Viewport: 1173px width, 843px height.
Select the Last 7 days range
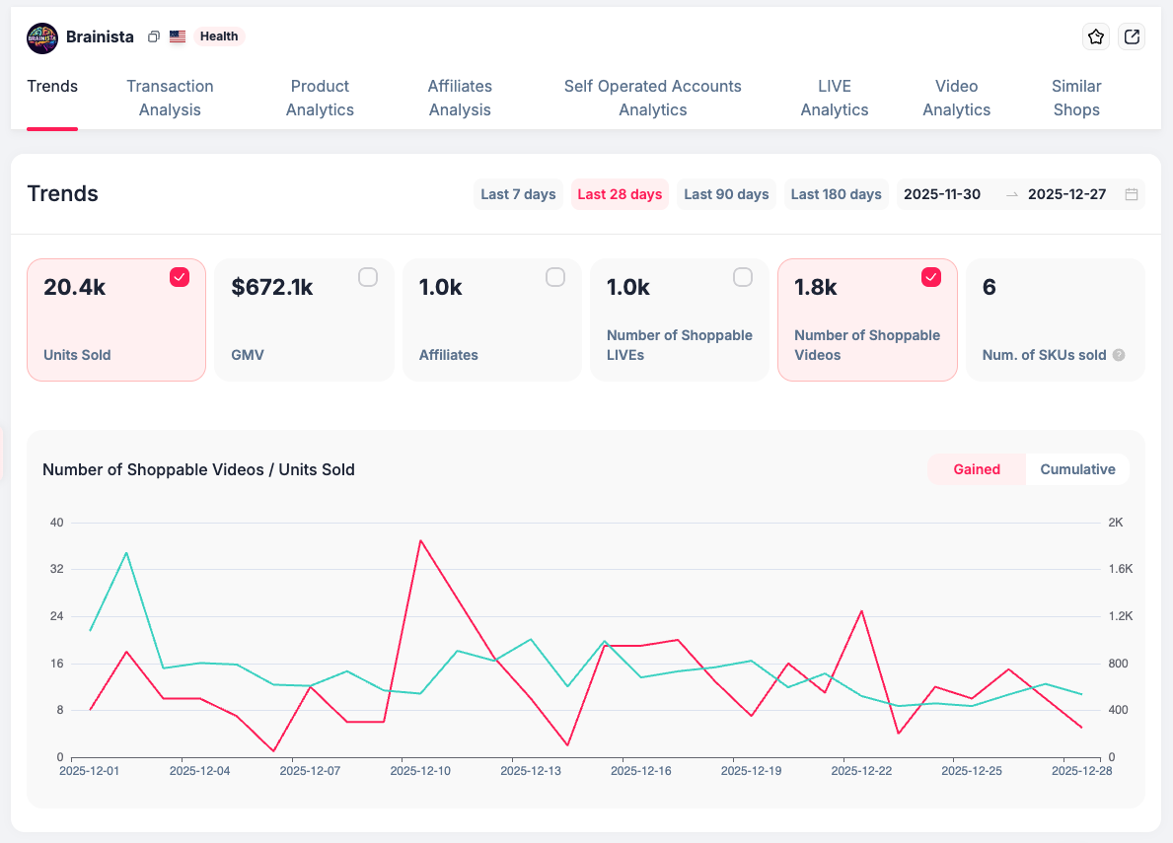click(518, 194)
